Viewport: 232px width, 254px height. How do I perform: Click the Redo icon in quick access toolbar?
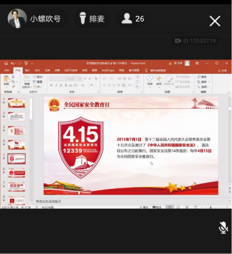click(x=20, y=63)
